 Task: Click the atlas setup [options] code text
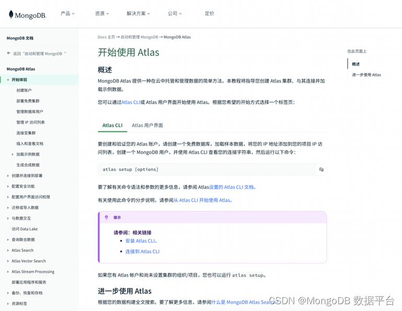click(131, 169)
